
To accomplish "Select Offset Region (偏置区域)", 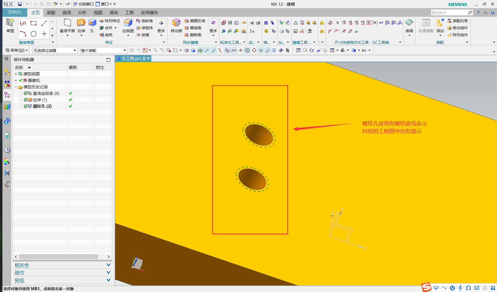I will (x=195, y=21).
